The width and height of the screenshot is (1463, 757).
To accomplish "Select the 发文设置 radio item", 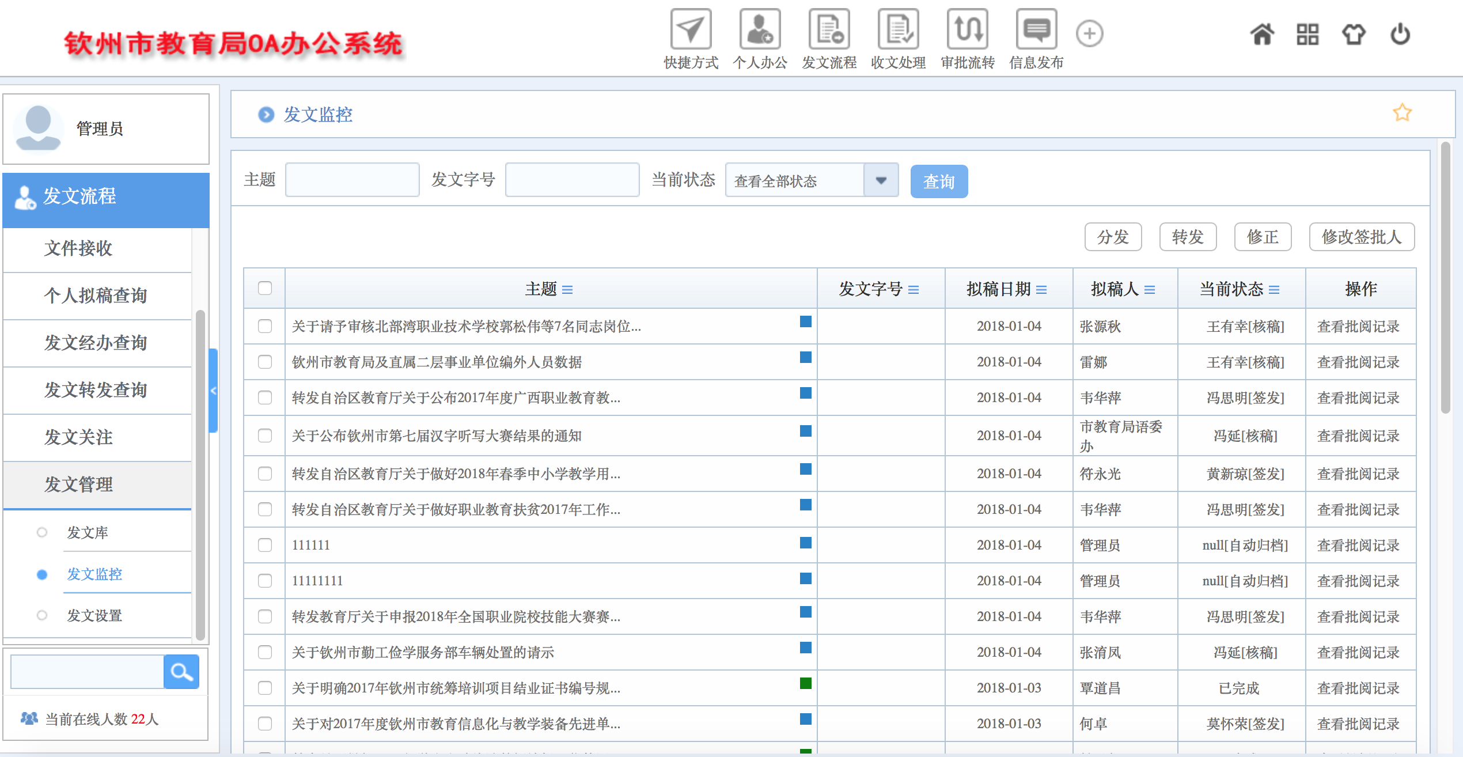I will click(42, 615).
